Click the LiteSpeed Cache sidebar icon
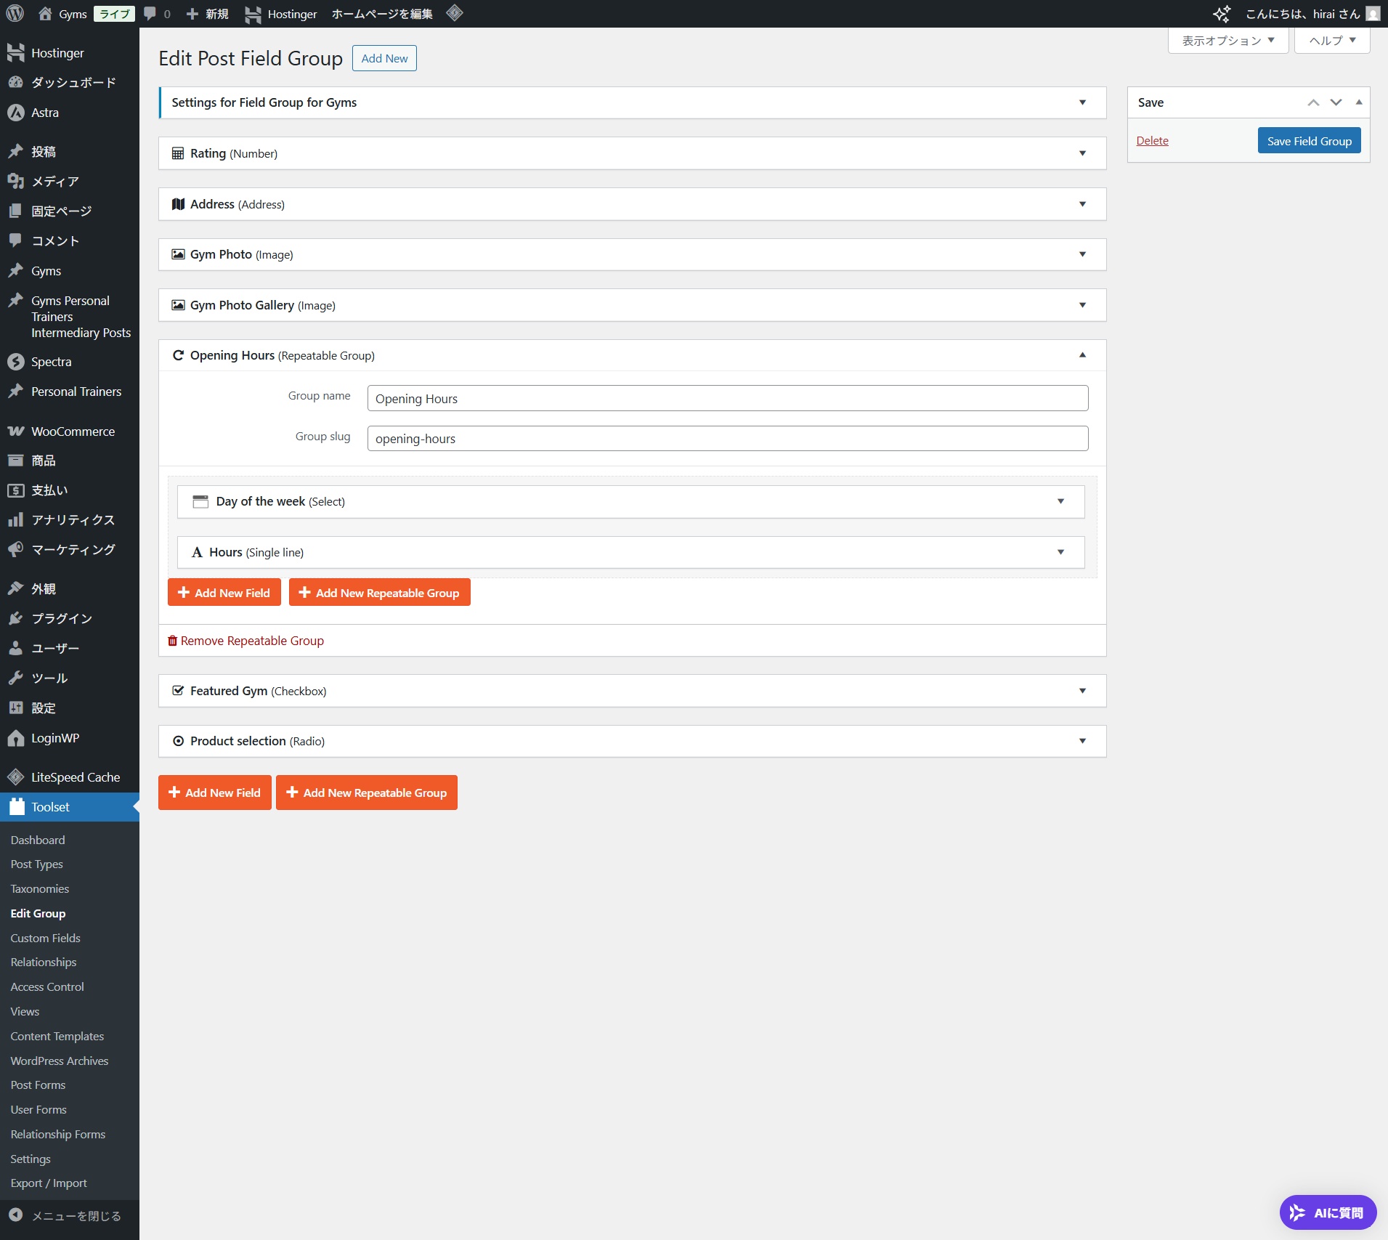The height and width of the screenshot is (1240, 1388). click(16, 777)
